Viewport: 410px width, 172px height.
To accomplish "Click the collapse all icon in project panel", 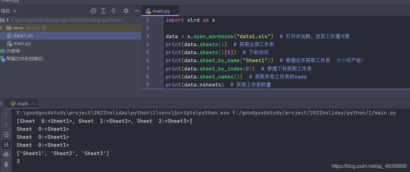I will point(114,11).
